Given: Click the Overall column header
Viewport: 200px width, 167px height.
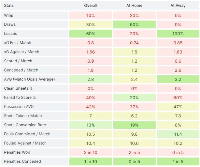Looking at the screenshot, I should (91, 6).
